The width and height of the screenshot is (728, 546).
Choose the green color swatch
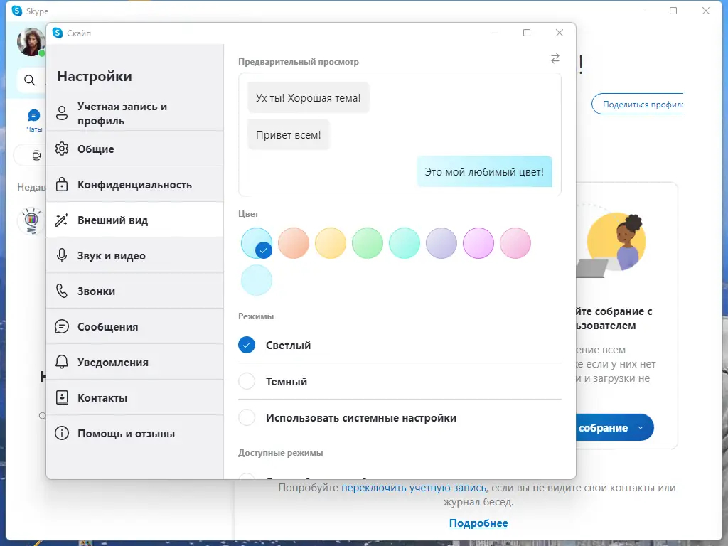coord(368,243)
